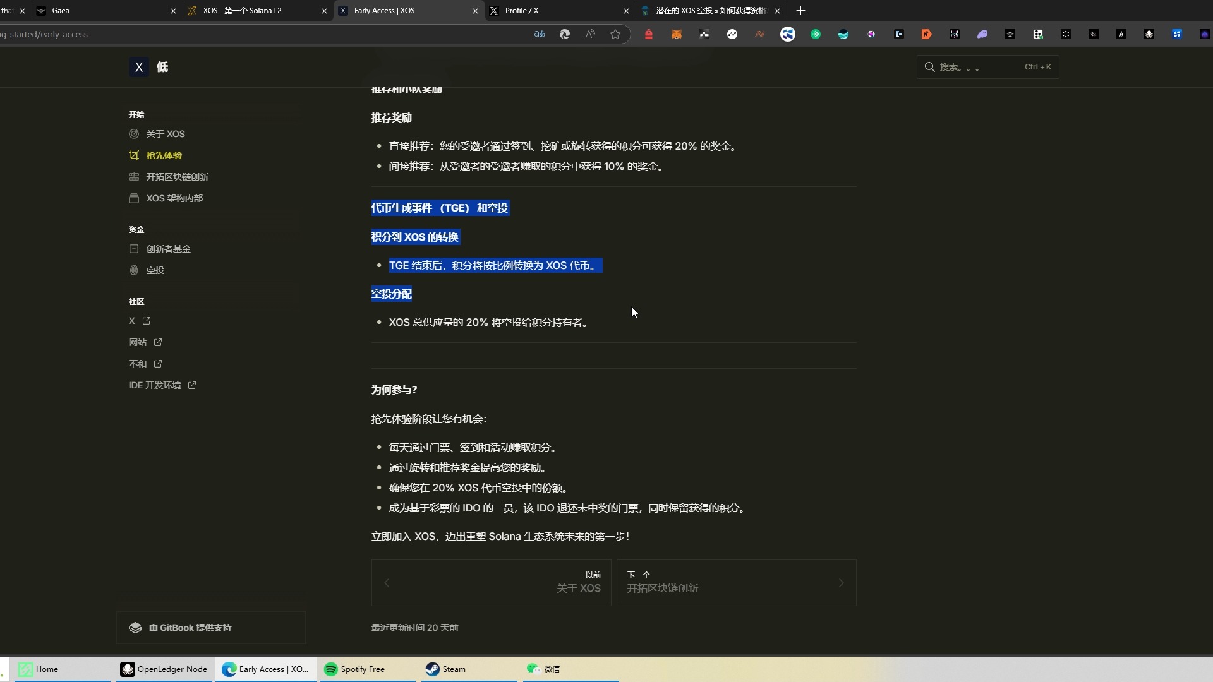The width and height of the screenshot is (1213, 682).
Task: Open 开拓区块链创新 sidebar page
Action: [x=178, y=177]
